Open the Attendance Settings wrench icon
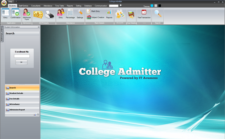This screenshot has height=139, width=225. click(x=80, y=12)
